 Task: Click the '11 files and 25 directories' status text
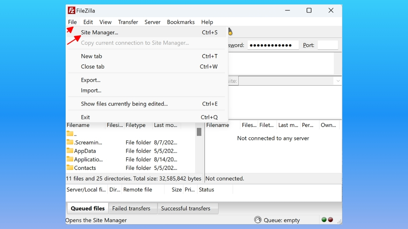coord(134,179)
